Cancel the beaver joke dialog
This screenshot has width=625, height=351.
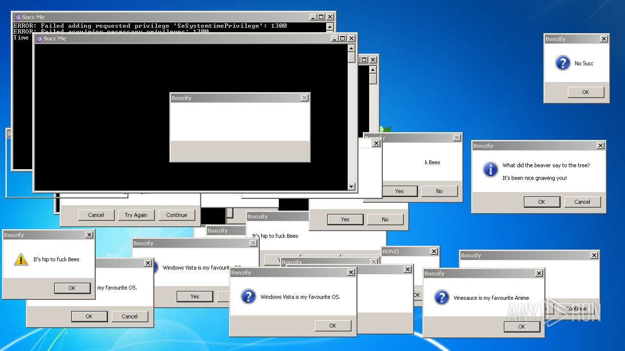pyautogui.click(x=582, y=202)
